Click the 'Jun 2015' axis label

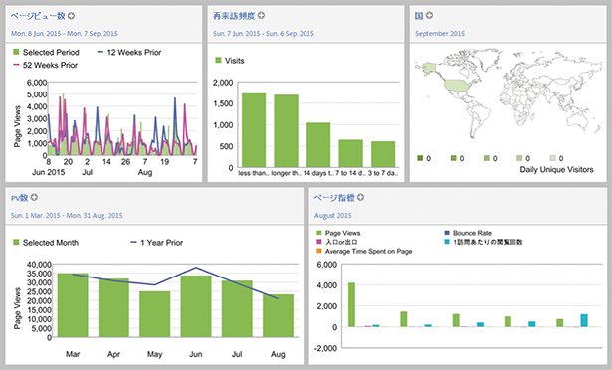coord(49,172)
